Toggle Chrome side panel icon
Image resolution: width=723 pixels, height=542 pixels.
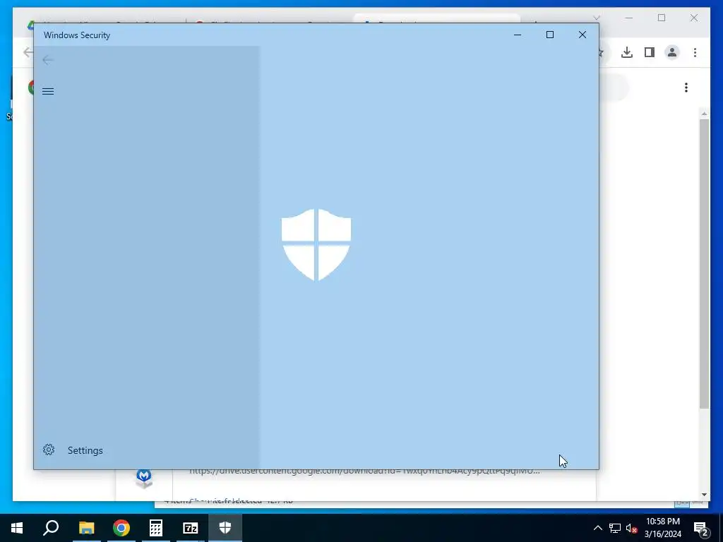click(x=650, y=52)
